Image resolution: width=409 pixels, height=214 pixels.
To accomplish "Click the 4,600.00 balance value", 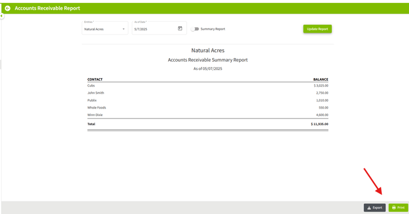I will pos(322,114).
